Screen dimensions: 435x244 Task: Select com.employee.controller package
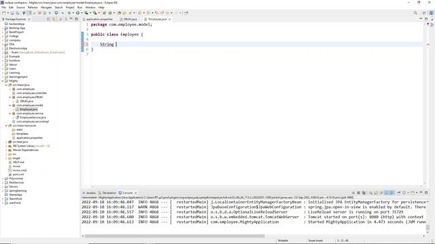31,94
